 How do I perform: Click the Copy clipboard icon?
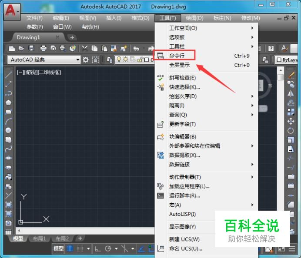click(x=94, y=48)
